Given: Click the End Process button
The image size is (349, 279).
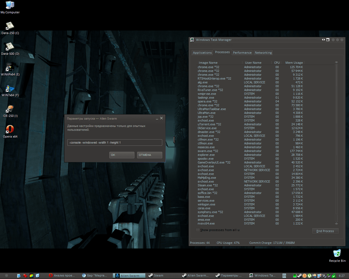Looking at the screenshot, I should [x=325, y=231].
